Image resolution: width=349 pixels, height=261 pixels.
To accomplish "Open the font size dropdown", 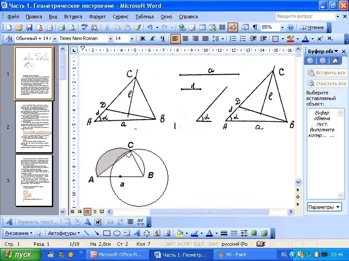I will pos(132,39).
